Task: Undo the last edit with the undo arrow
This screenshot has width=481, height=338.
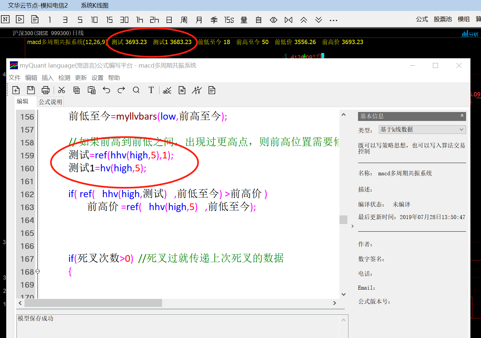Action: tap(106, 90)
